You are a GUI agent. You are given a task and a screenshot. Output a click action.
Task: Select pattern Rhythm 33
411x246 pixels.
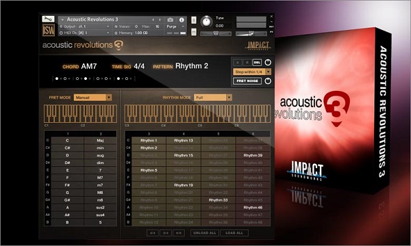(x=218, y=200)
